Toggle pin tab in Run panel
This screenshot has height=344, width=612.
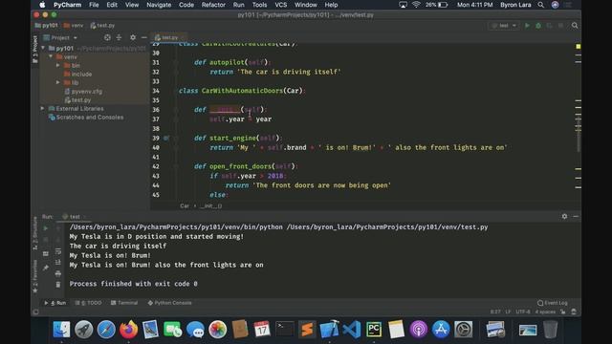click(46, 268)
